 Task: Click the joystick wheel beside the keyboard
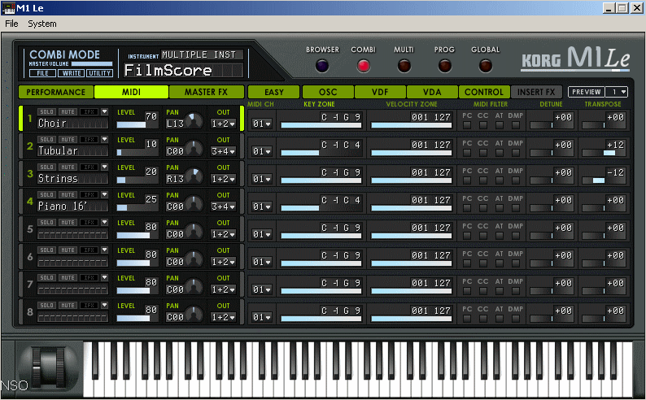click(50, 367)
